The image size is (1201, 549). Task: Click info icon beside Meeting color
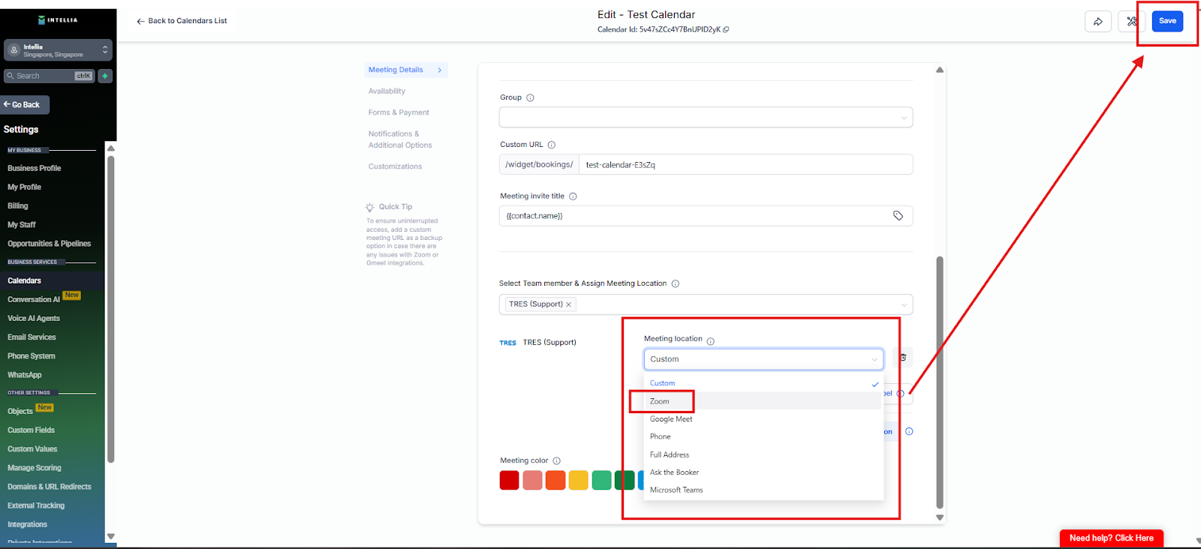(x=557, y=461)
